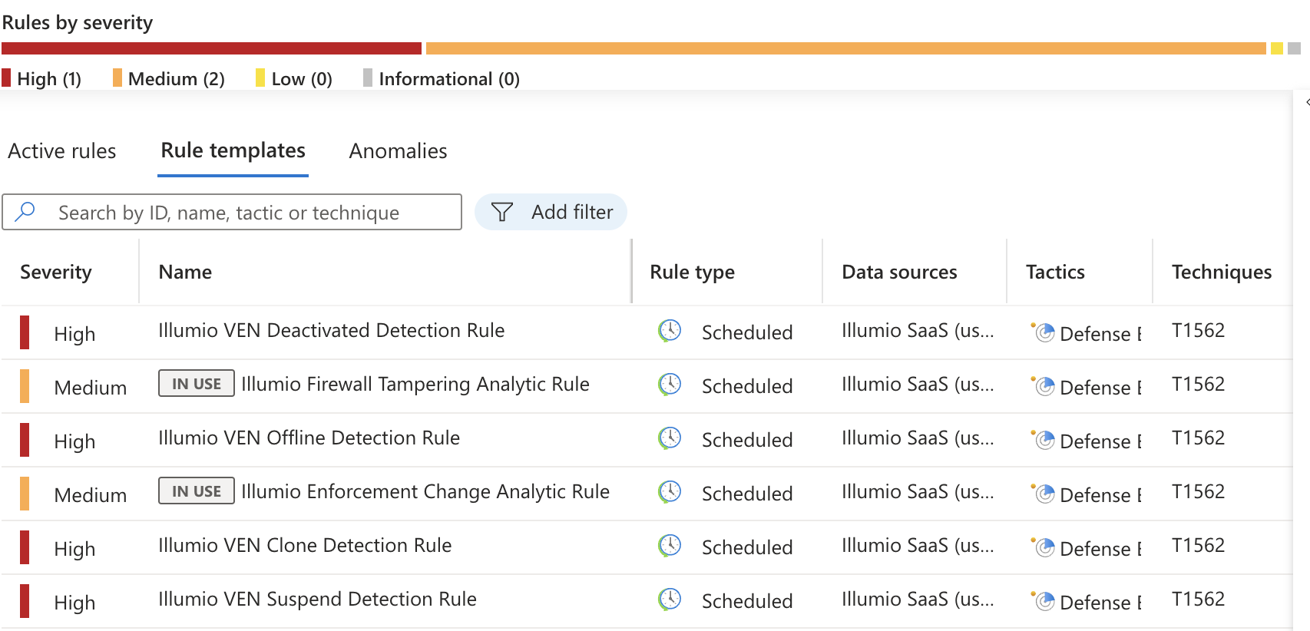Click the red High severity bar segment
This screenshot has width=1310, height=631.
[211, 48]
